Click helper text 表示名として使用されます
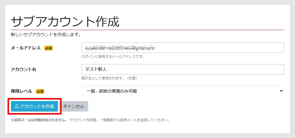 pos(109,78)
